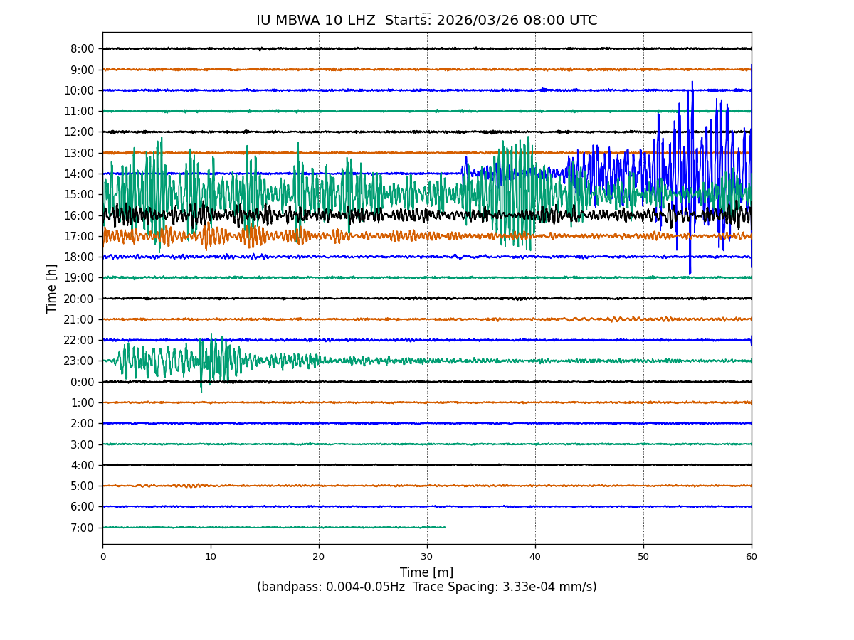Click the 60 minute x-axis tick label

[752, 557]
